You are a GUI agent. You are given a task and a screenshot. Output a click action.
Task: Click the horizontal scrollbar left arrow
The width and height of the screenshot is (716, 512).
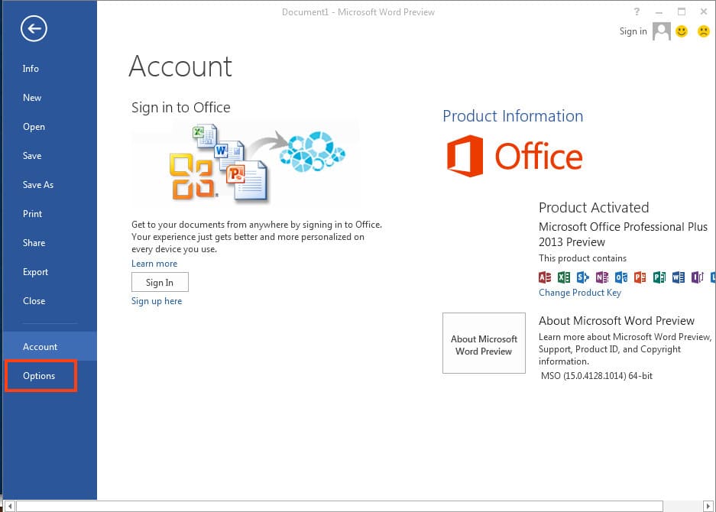[x=10, y=506]
